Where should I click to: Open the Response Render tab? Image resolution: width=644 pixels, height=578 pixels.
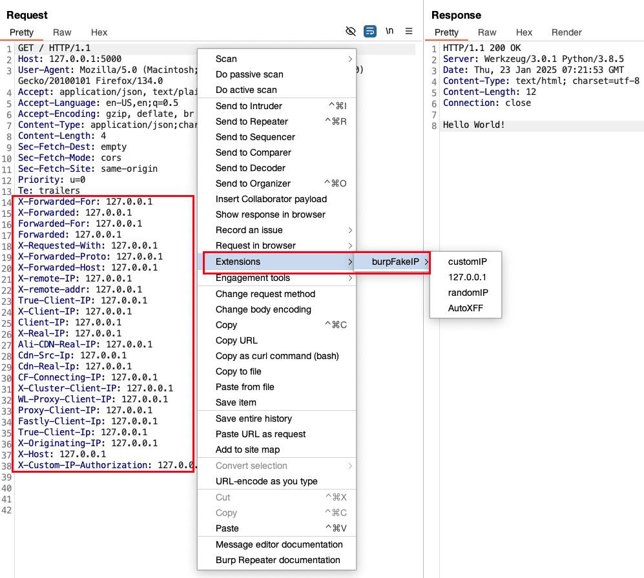pos(566,32)
